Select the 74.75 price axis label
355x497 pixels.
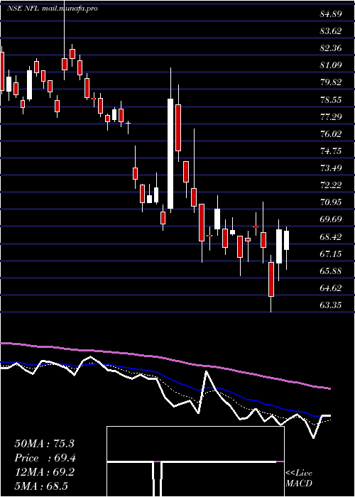[x=331, y=151]
